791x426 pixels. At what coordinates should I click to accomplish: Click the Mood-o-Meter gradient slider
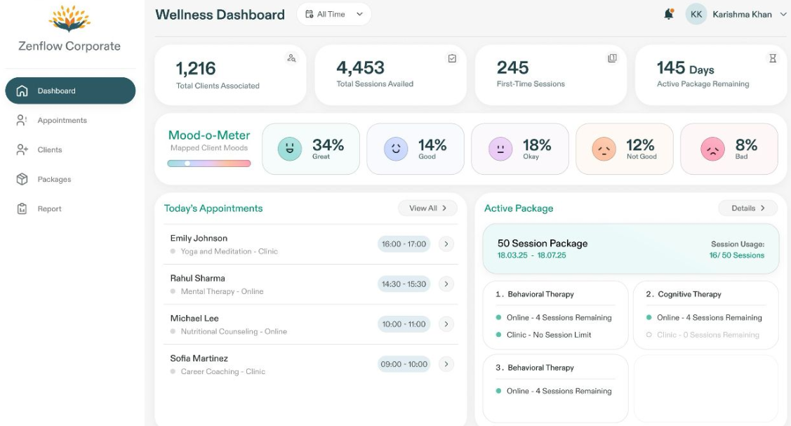(209, 164)
